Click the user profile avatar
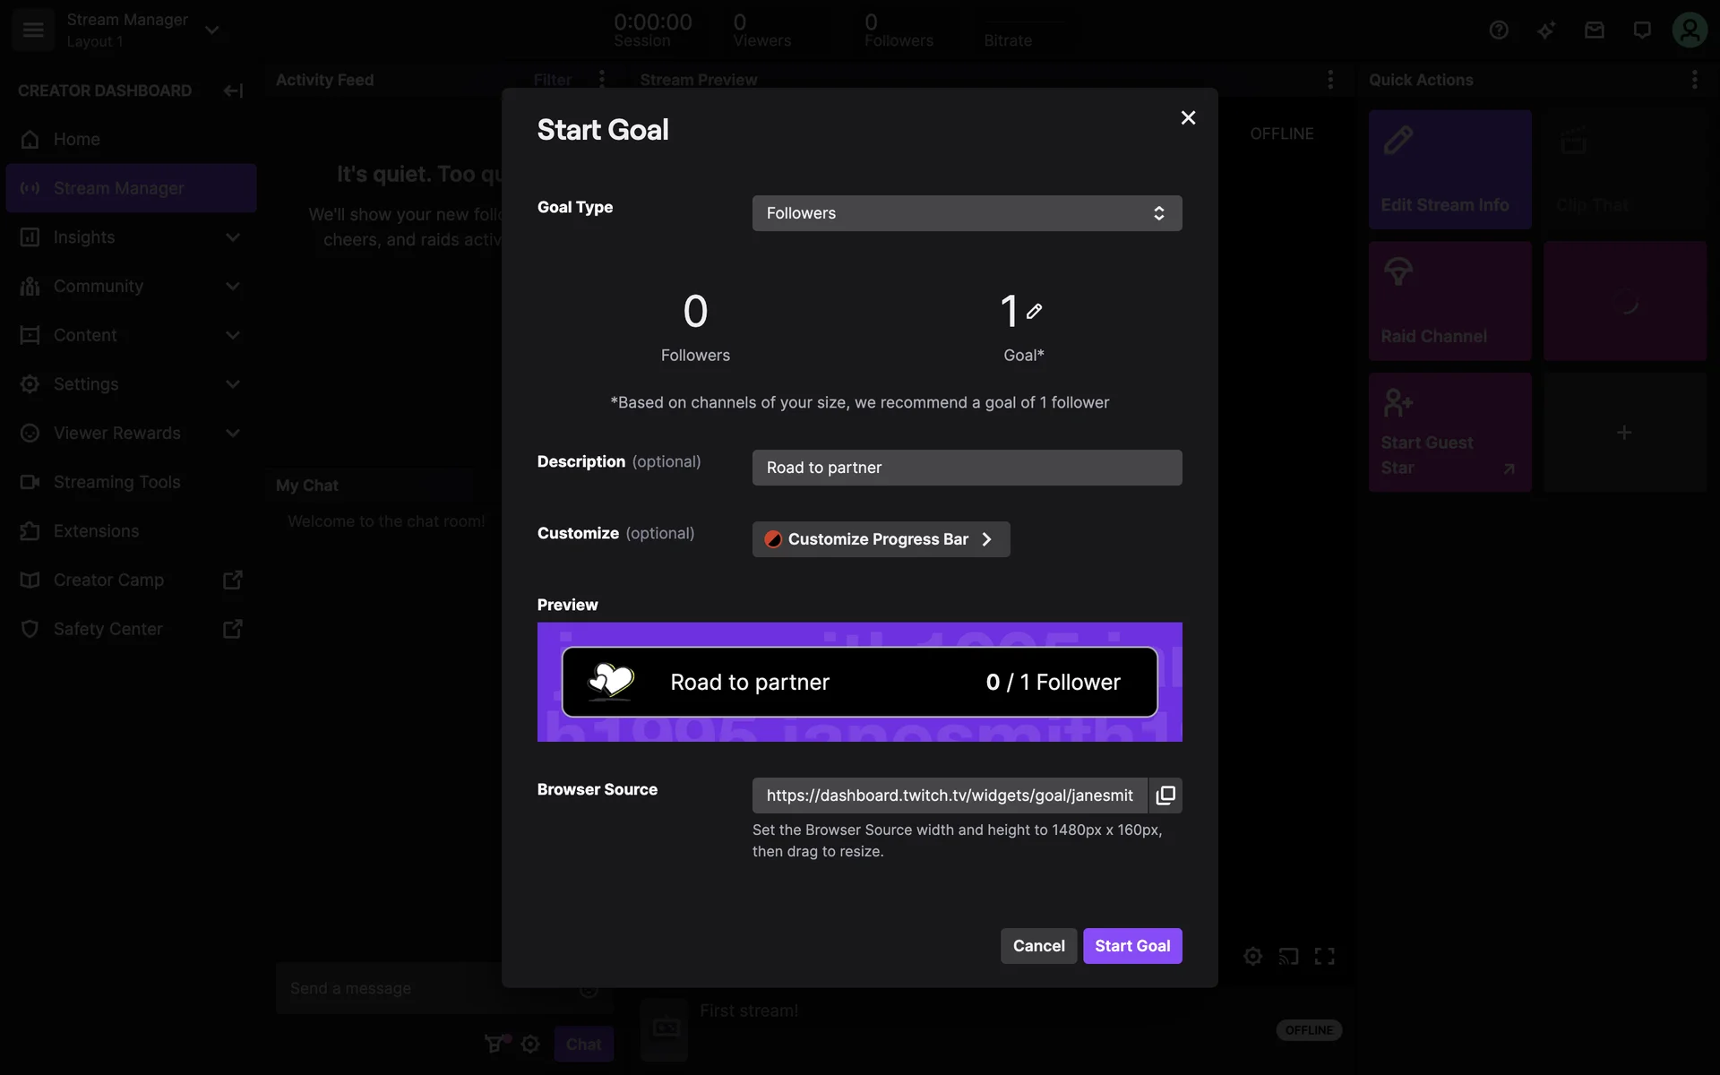 [x=1690, y=30]
